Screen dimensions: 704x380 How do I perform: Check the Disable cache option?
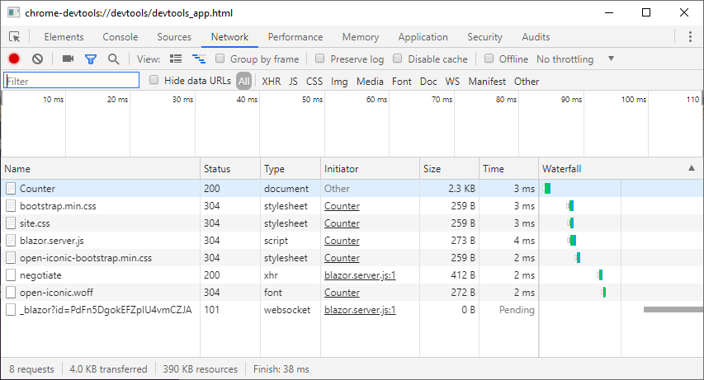399,59
